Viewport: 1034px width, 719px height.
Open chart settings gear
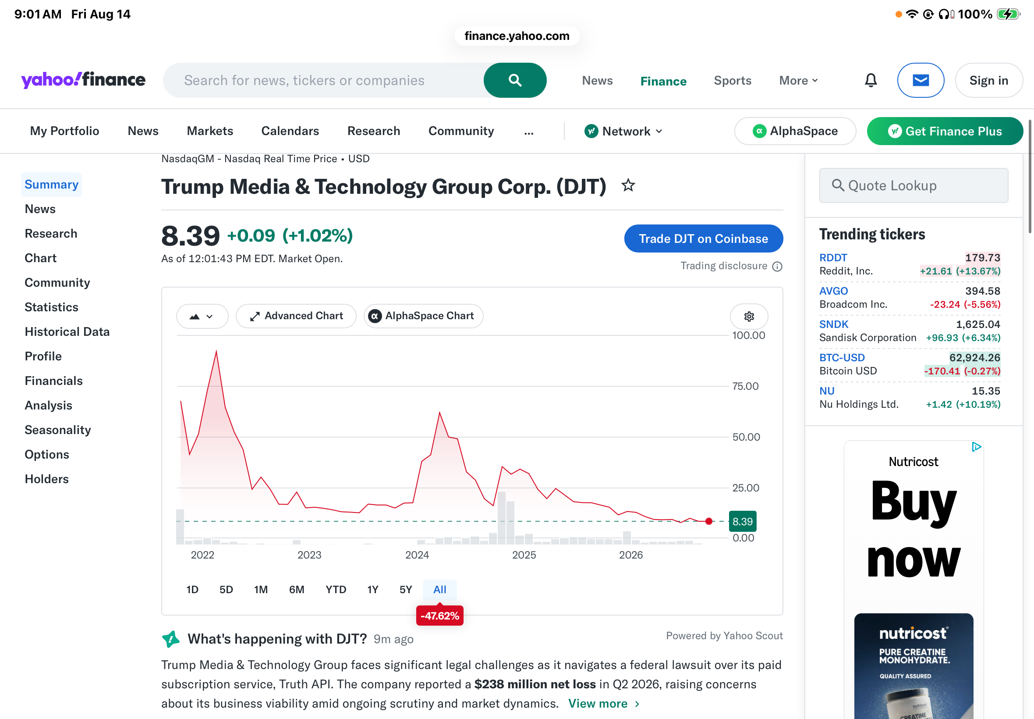749,316
